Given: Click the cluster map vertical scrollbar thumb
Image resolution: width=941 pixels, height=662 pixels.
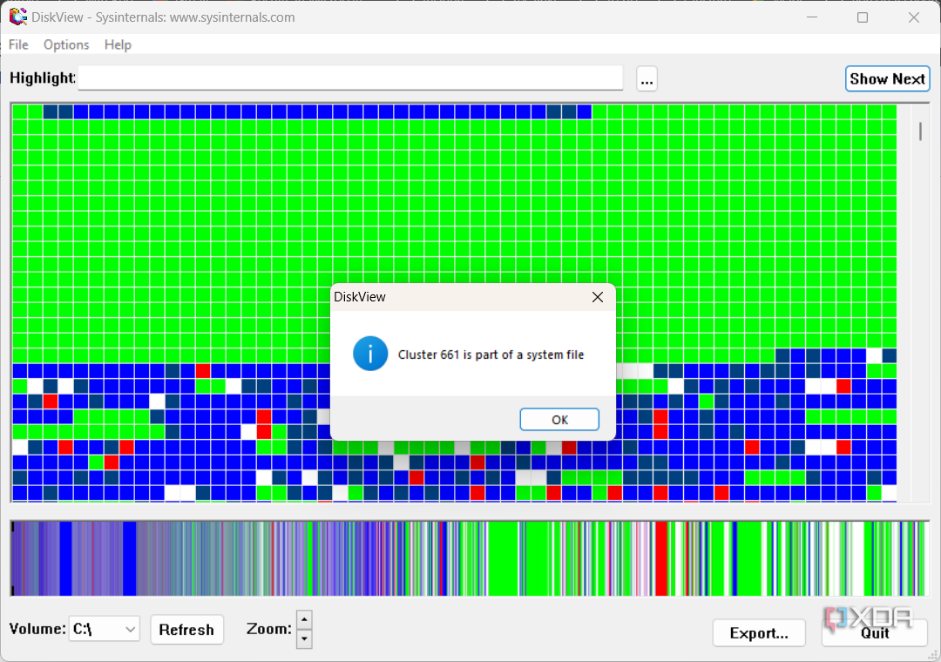Looking at the screenshot, I should point(920,132).
